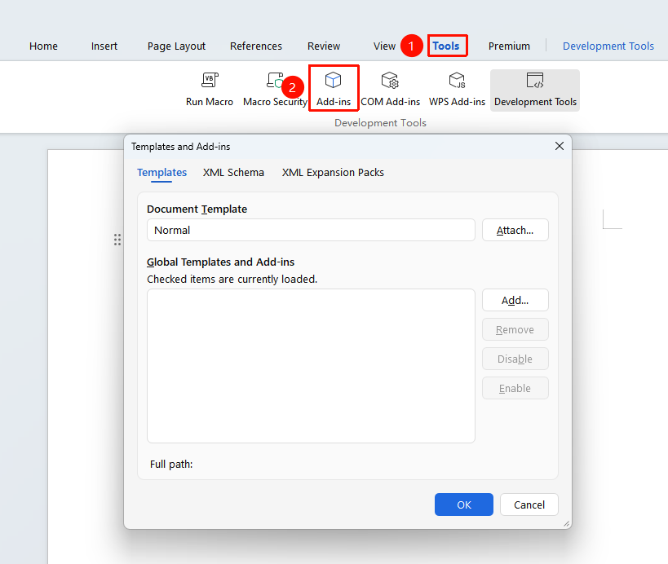Open Macro Security settings
Screen dimensions: 668x564
point(275,90)
